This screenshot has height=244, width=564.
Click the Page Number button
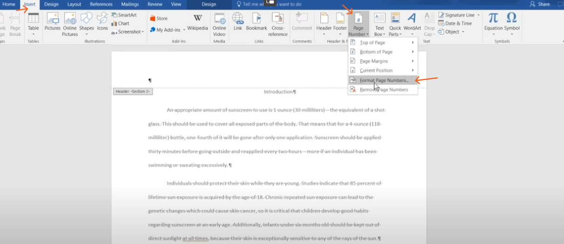tap(359, 24)
